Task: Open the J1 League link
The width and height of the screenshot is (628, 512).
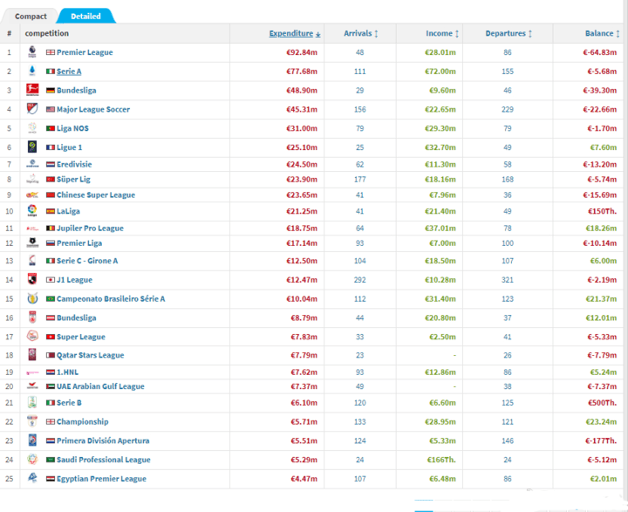Action: point(74,280)
